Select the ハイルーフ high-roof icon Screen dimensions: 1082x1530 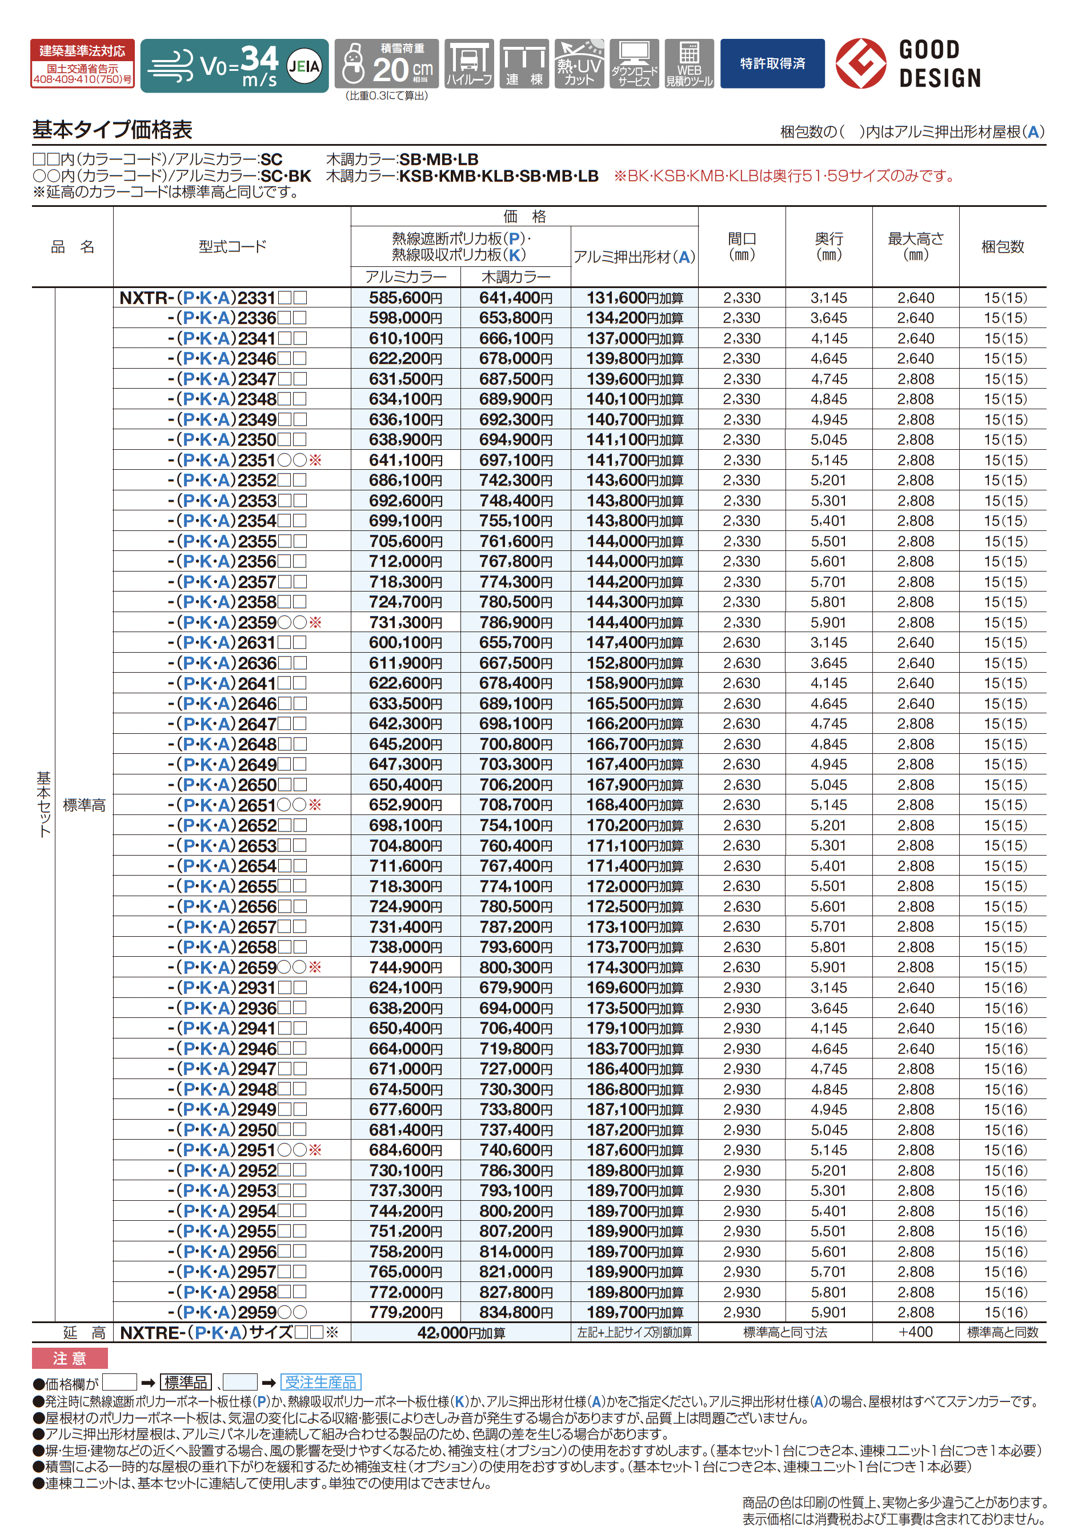coord(469,64)
